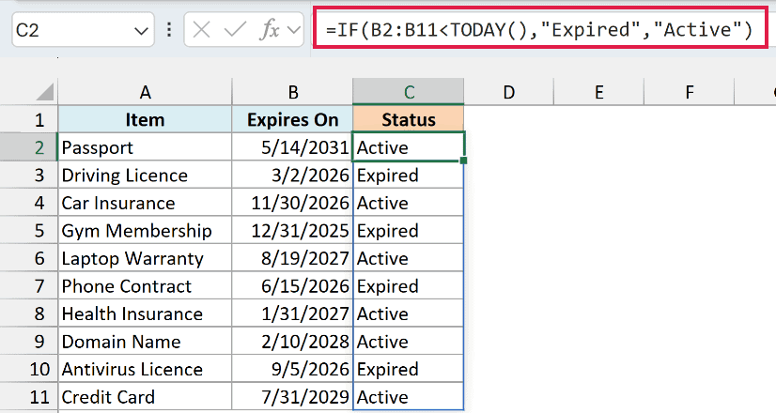Select row 9 header
This screenshot has width=776, height=413.
coord(29,342)
